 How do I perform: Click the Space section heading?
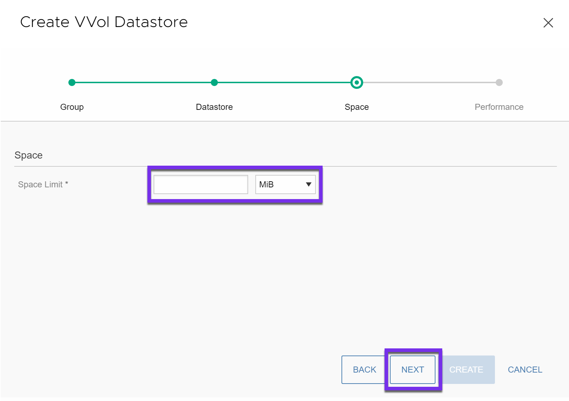(28, 155)
